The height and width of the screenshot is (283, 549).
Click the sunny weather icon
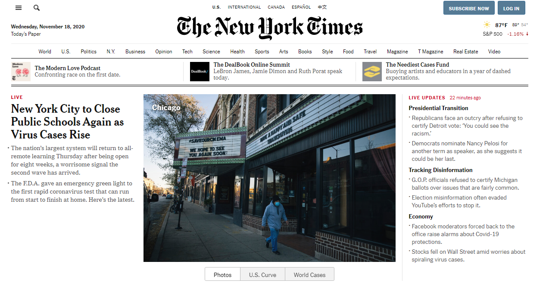487,25
